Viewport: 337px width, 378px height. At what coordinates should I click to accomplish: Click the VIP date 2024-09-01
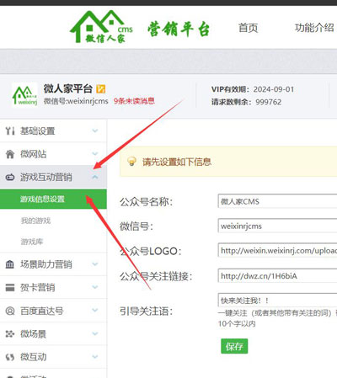274,89
